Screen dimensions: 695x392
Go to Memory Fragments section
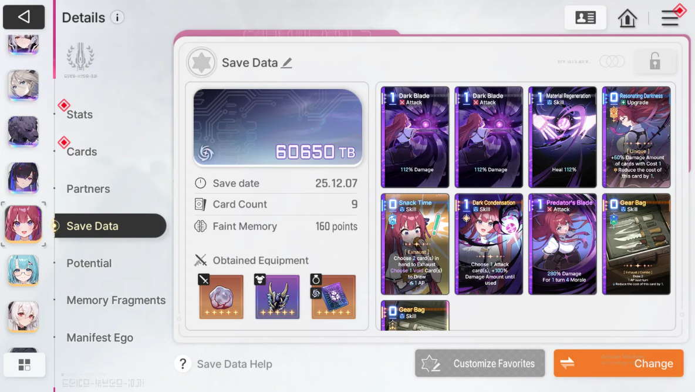[x=116, y=300]
